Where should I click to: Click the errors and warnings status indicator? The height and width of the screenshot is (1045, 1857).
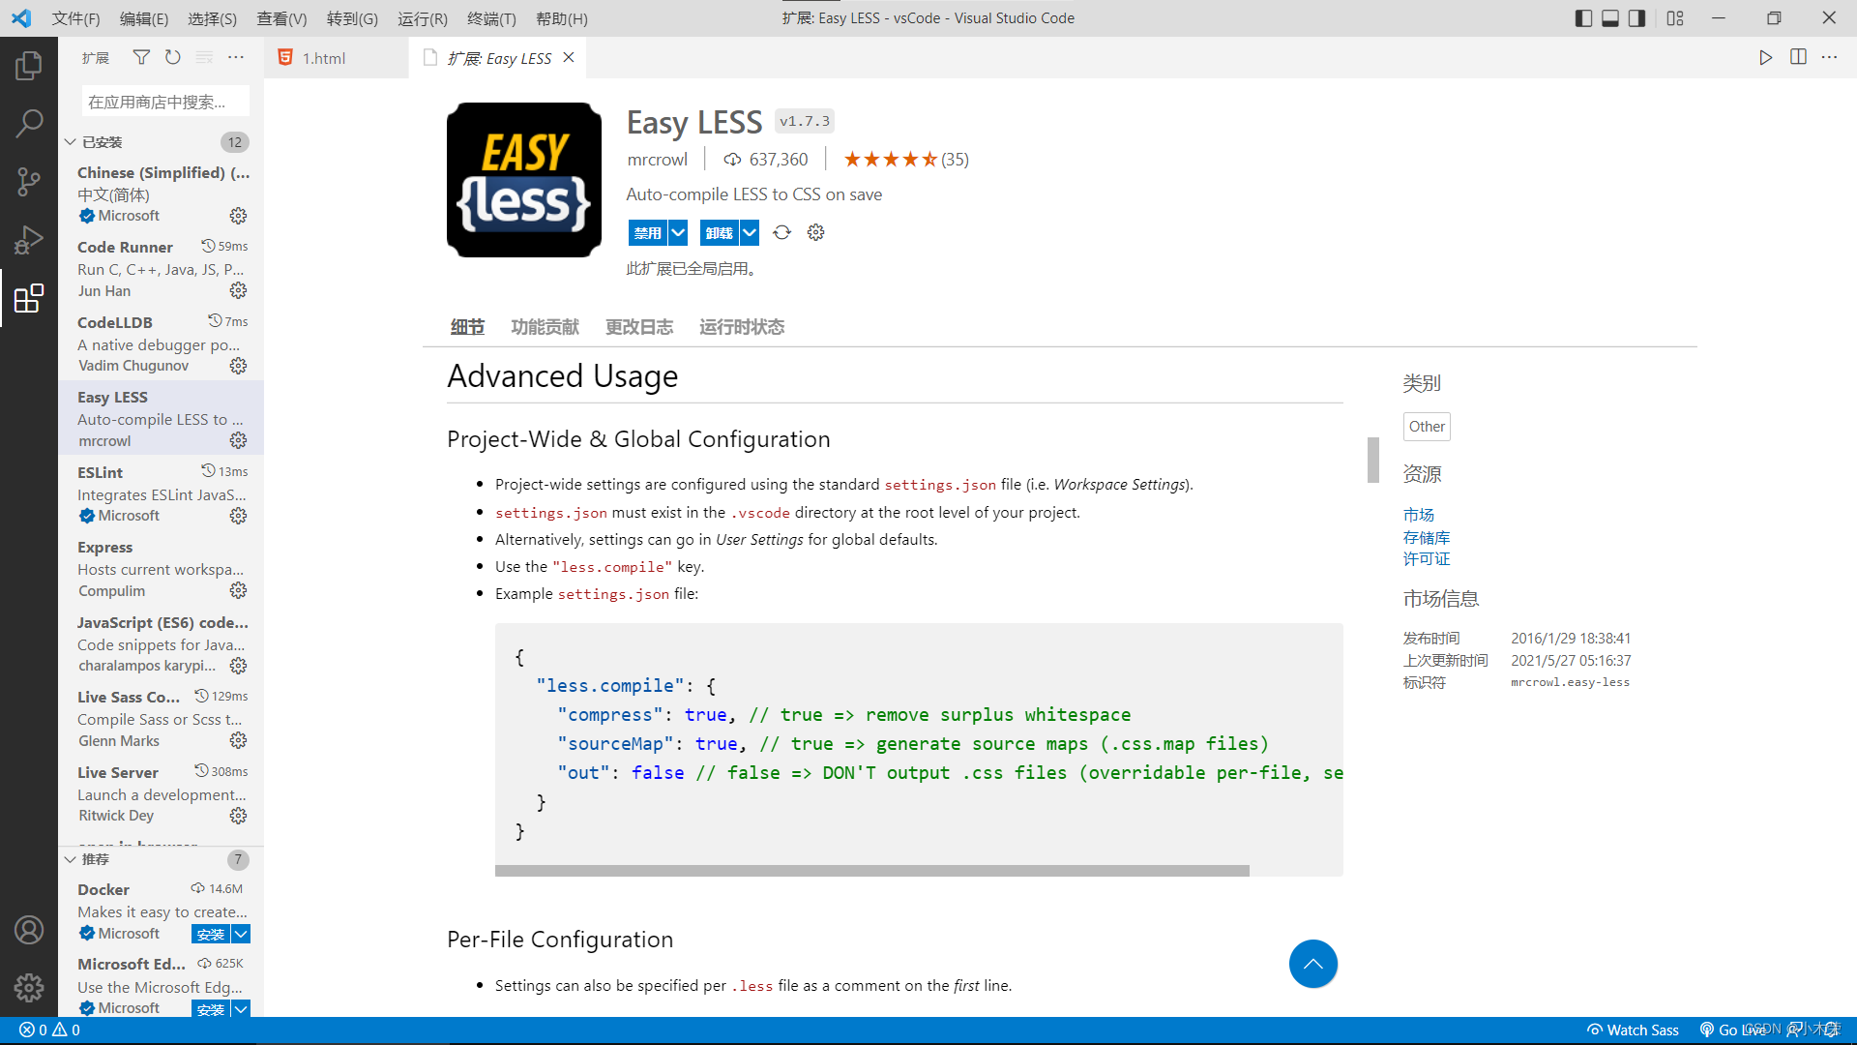pos(49,1030)
